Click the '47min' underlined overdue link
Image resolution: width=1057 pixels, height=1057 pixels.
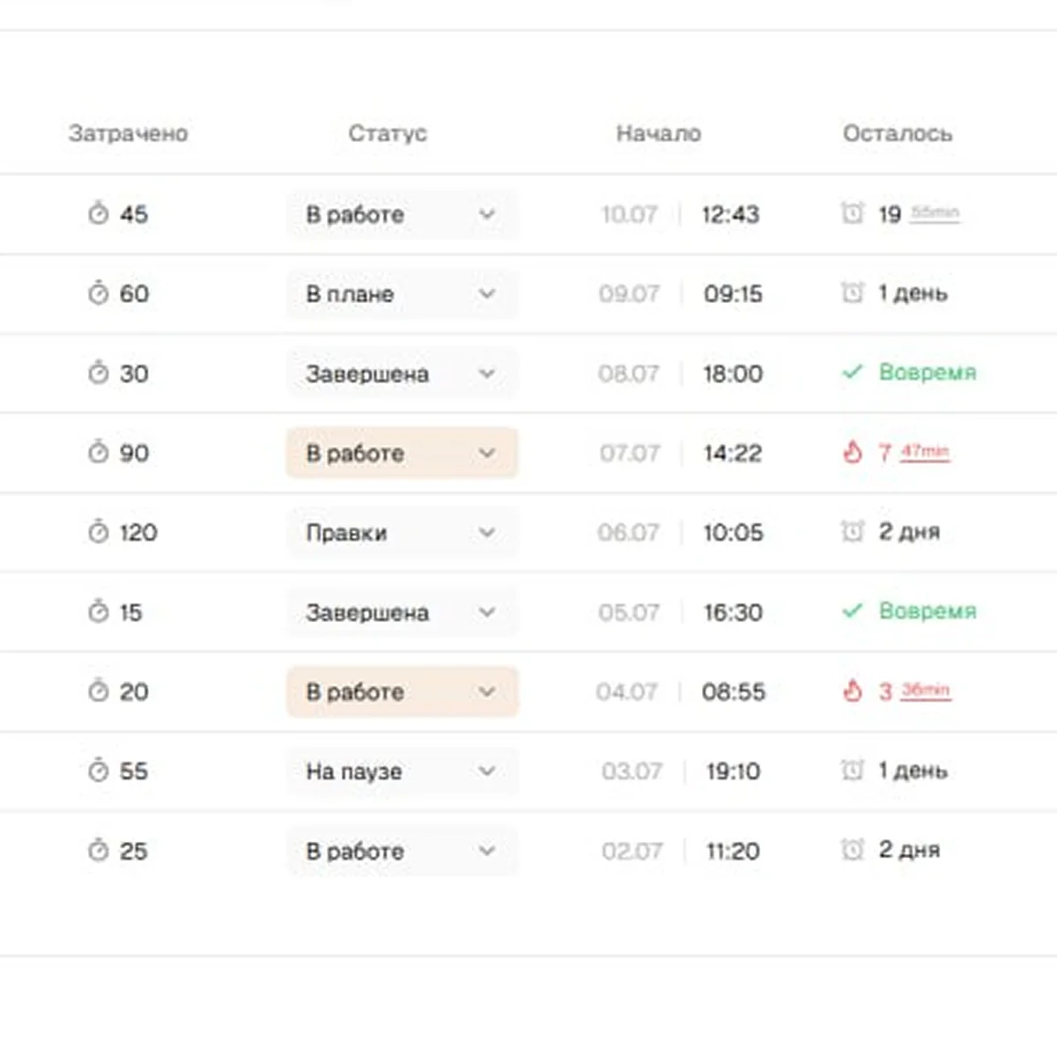coord(924,452)
